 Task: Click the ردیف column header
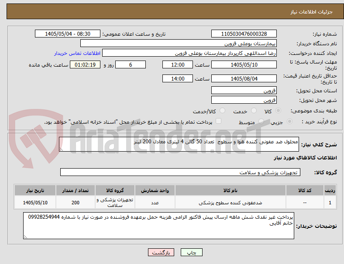click(330, 190)
